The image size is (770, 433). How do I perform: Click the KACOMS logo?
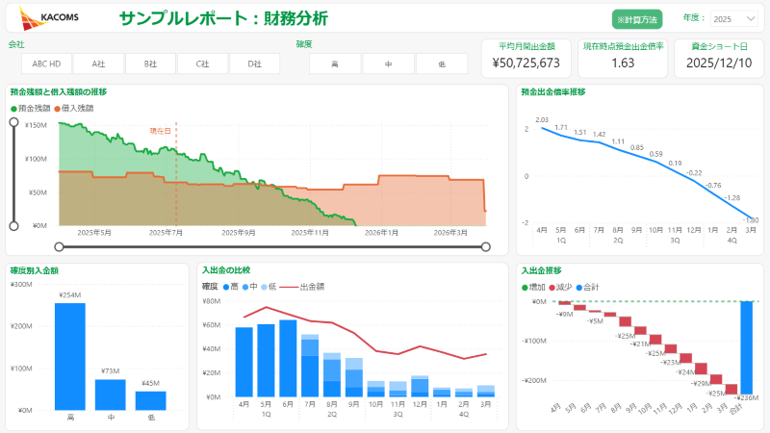49,18
